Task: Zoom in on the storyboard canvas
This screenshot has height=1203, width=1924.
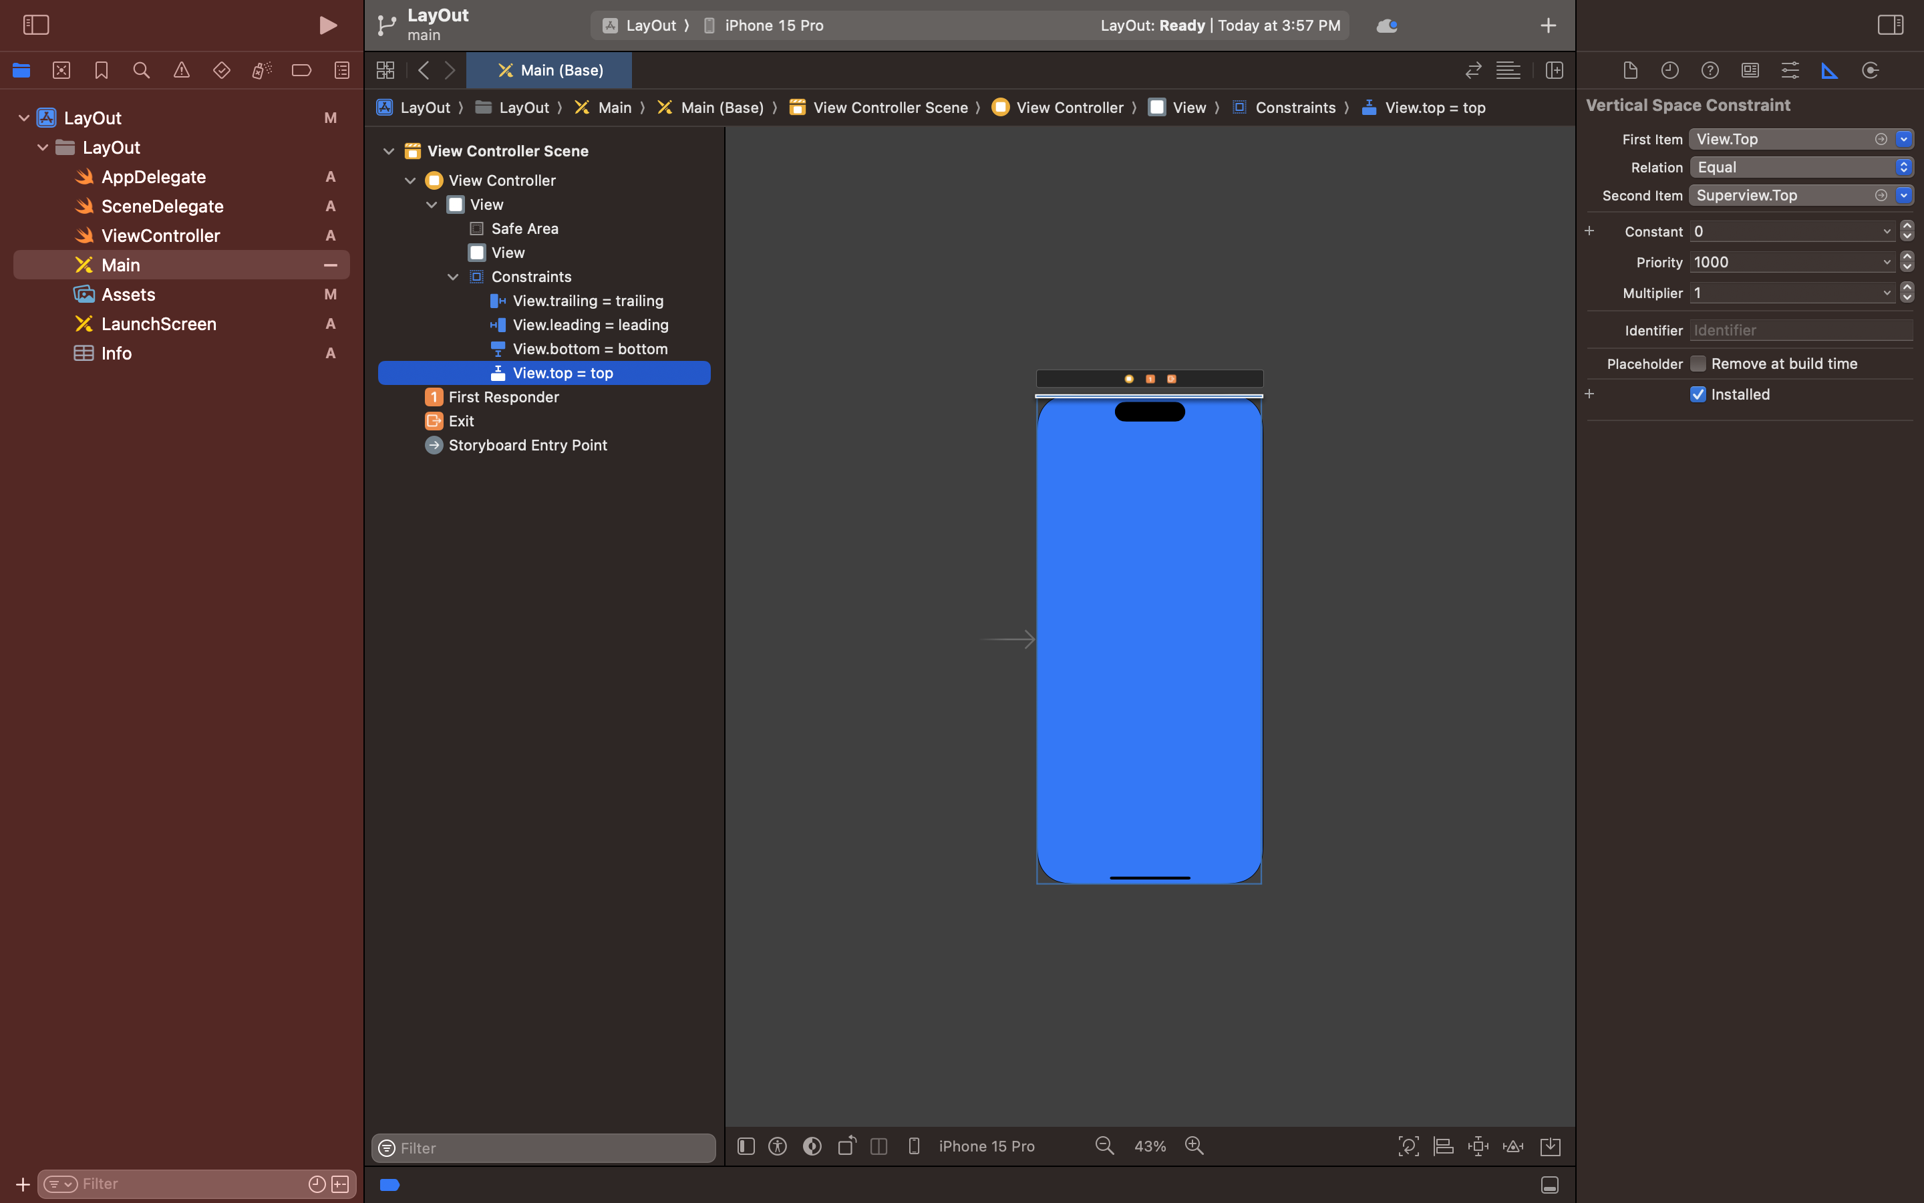Action: click(x=1194, y=1146)
